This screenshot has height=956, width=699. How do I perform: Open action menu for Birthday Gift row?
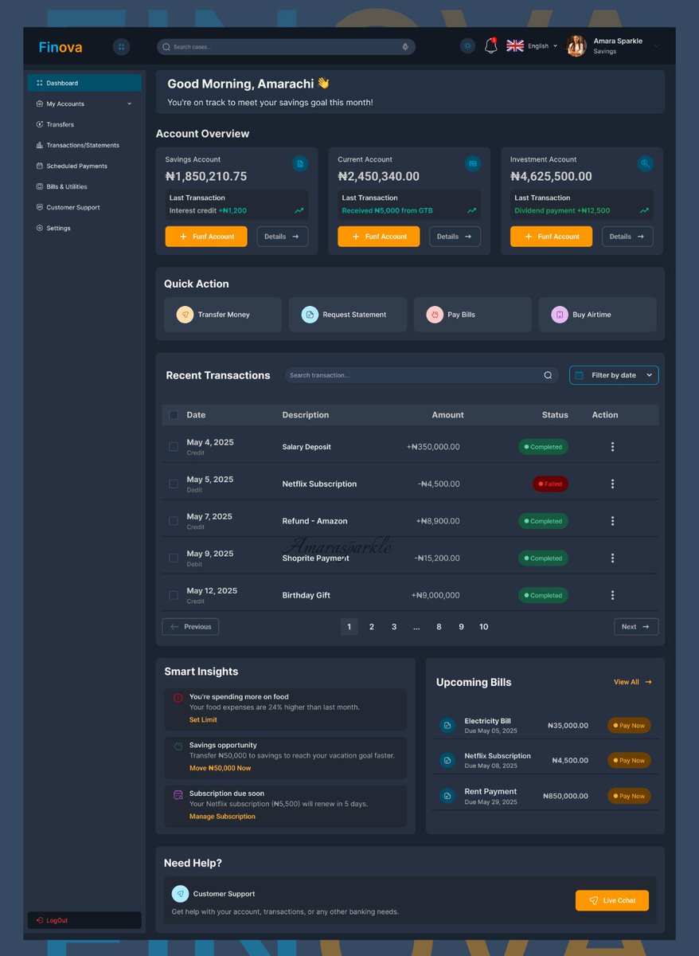[x=612, y=595]
